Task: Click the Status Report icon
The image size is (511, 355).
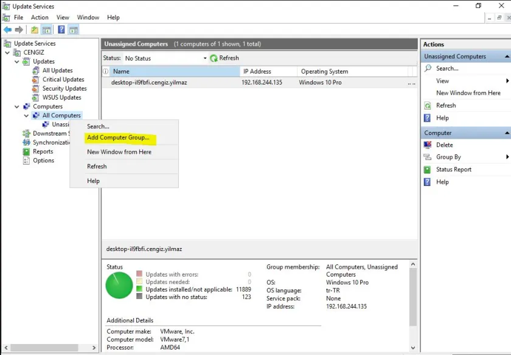Action: click(x=428, y=170)
